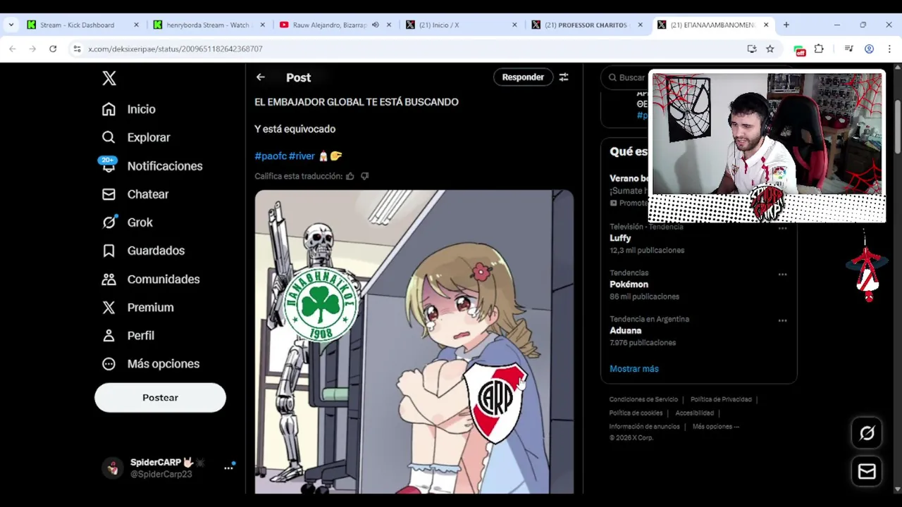Screen dimensions: 902x507
Task: Click the Responder button
Action: point(523,77)
